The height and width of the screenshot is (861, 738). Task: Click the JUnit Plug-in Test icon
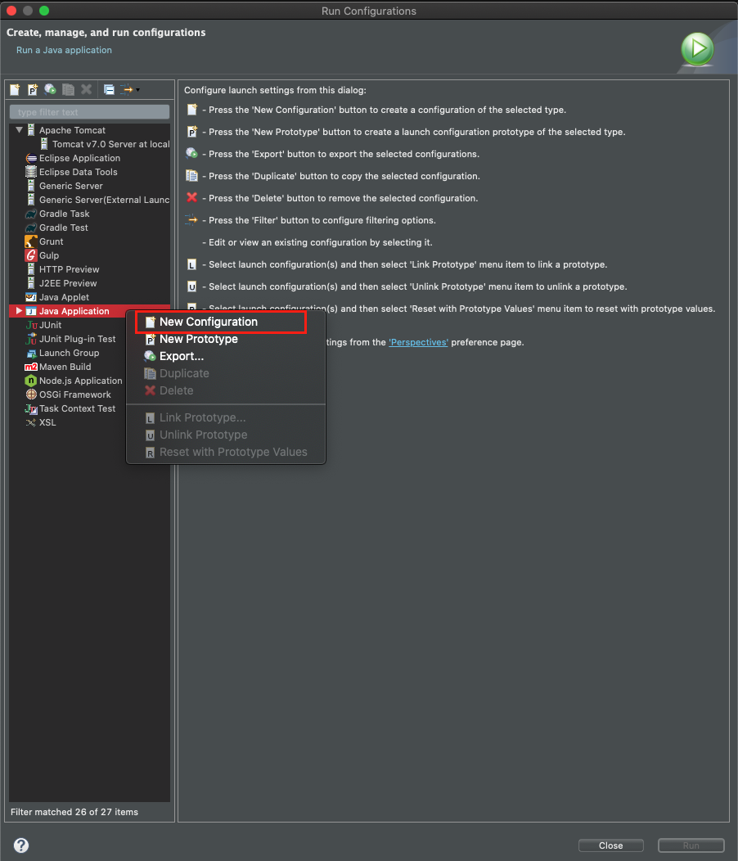pyautogui.click(x=31, y=339)
